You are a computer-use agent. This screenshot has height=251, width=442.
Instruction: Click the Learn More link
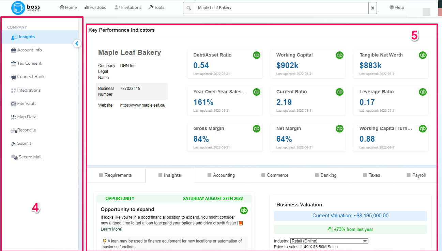click(x=111, y=229)
